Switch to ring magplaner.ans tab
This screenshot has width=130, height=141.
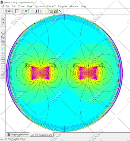click(x=42, y=135)
